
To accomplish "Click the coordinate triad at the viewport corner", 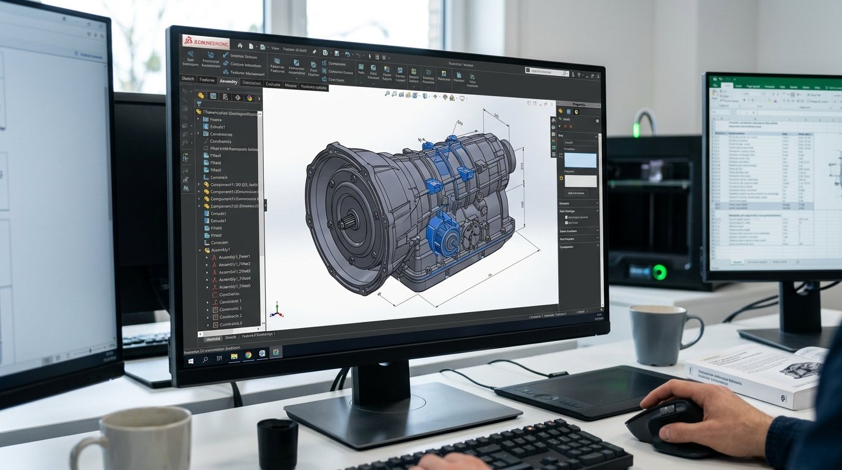I will point(277,310).
